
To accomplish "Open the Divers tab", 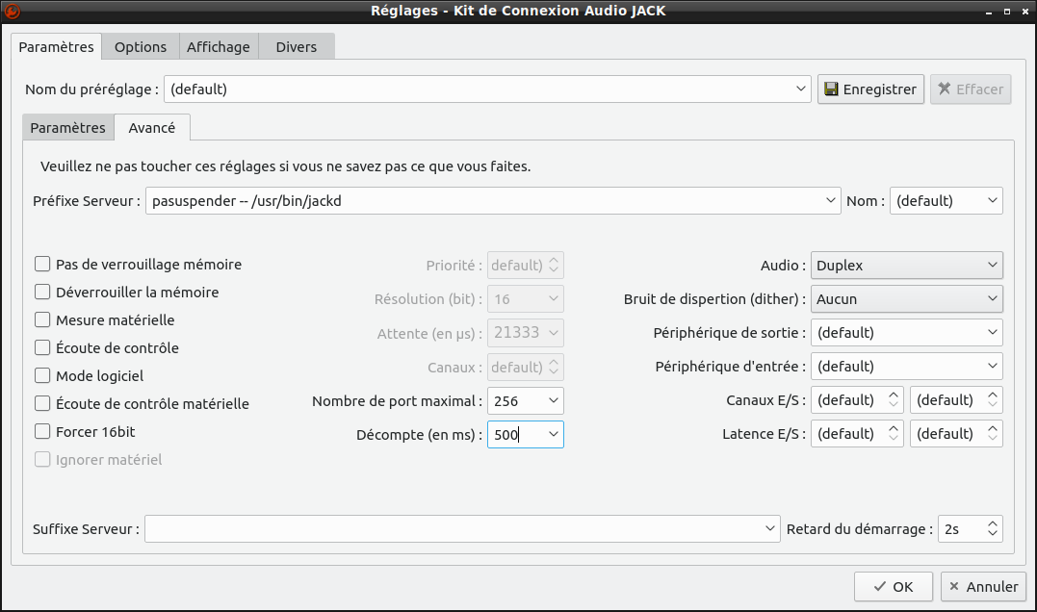I will [297, 47].
